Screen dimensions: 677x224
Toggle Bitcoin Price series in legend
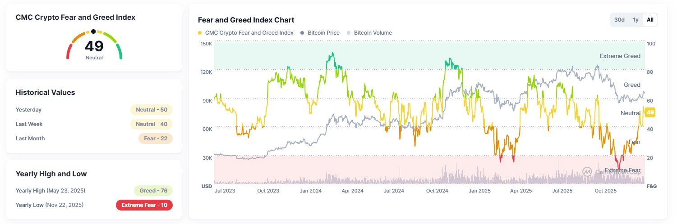tap(324, 33)
